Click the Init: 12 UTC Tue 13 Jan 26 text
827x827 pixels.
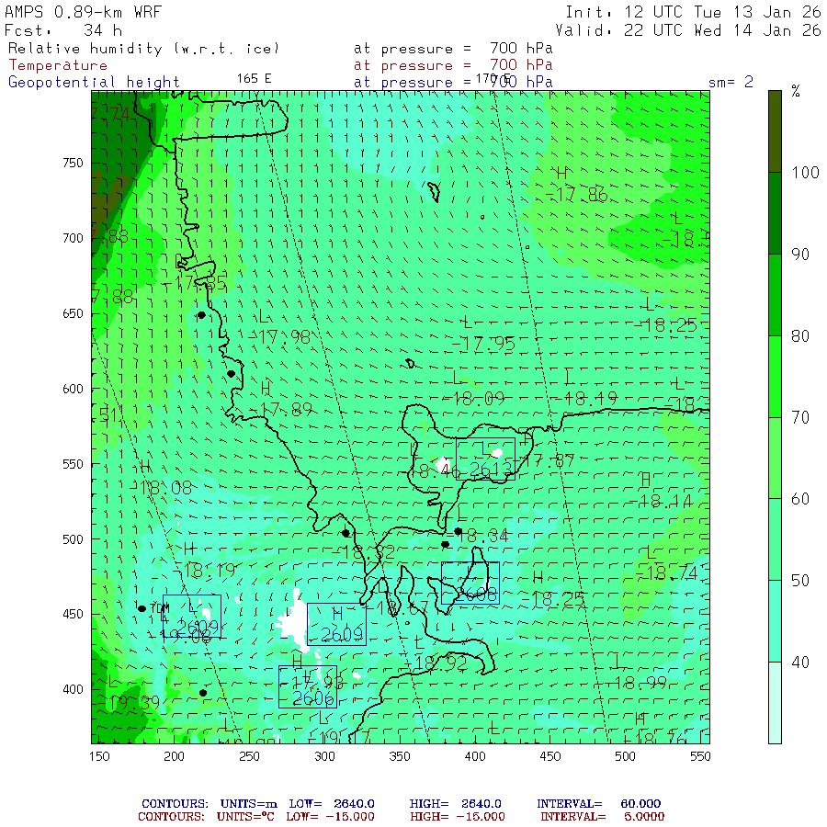tap(692, 12)
